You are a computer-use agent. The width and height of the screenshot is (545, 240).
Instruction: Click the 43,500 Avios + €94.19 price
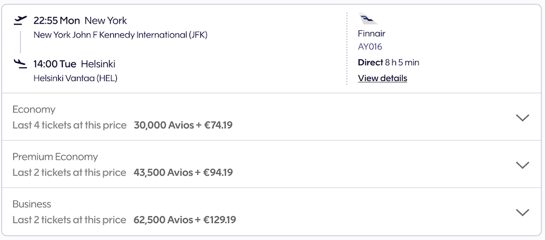coord(183,172)
